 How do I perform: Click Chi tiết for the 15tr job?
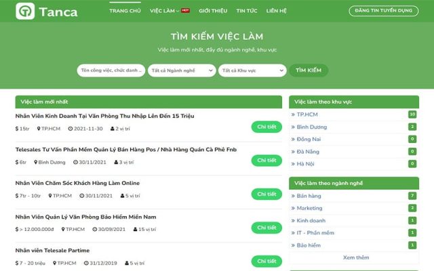tap(267, 127)
